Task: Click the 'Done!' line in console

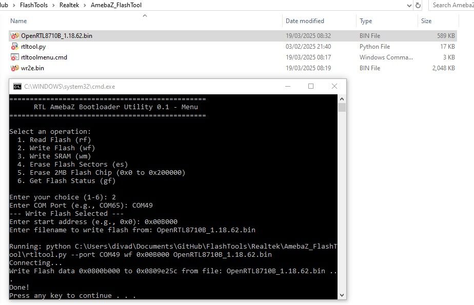Action: click(x=19, y=287)
